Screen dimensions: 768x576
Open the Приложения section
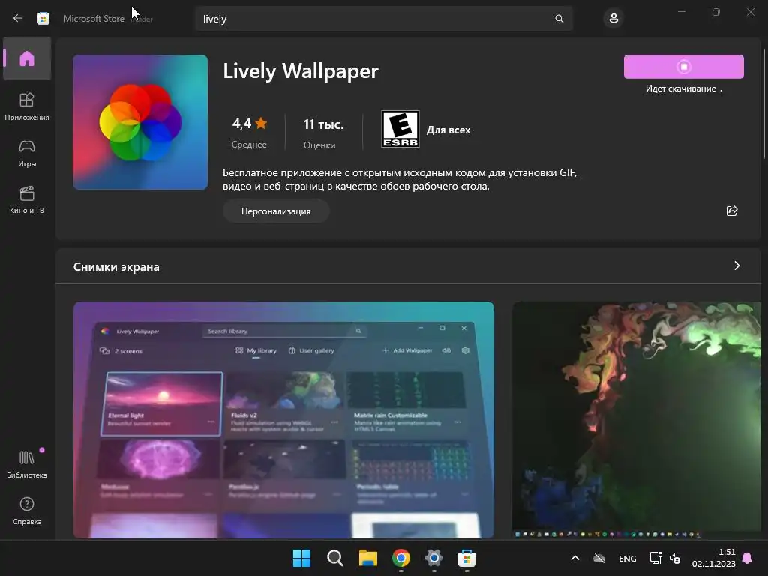(27, 106)
